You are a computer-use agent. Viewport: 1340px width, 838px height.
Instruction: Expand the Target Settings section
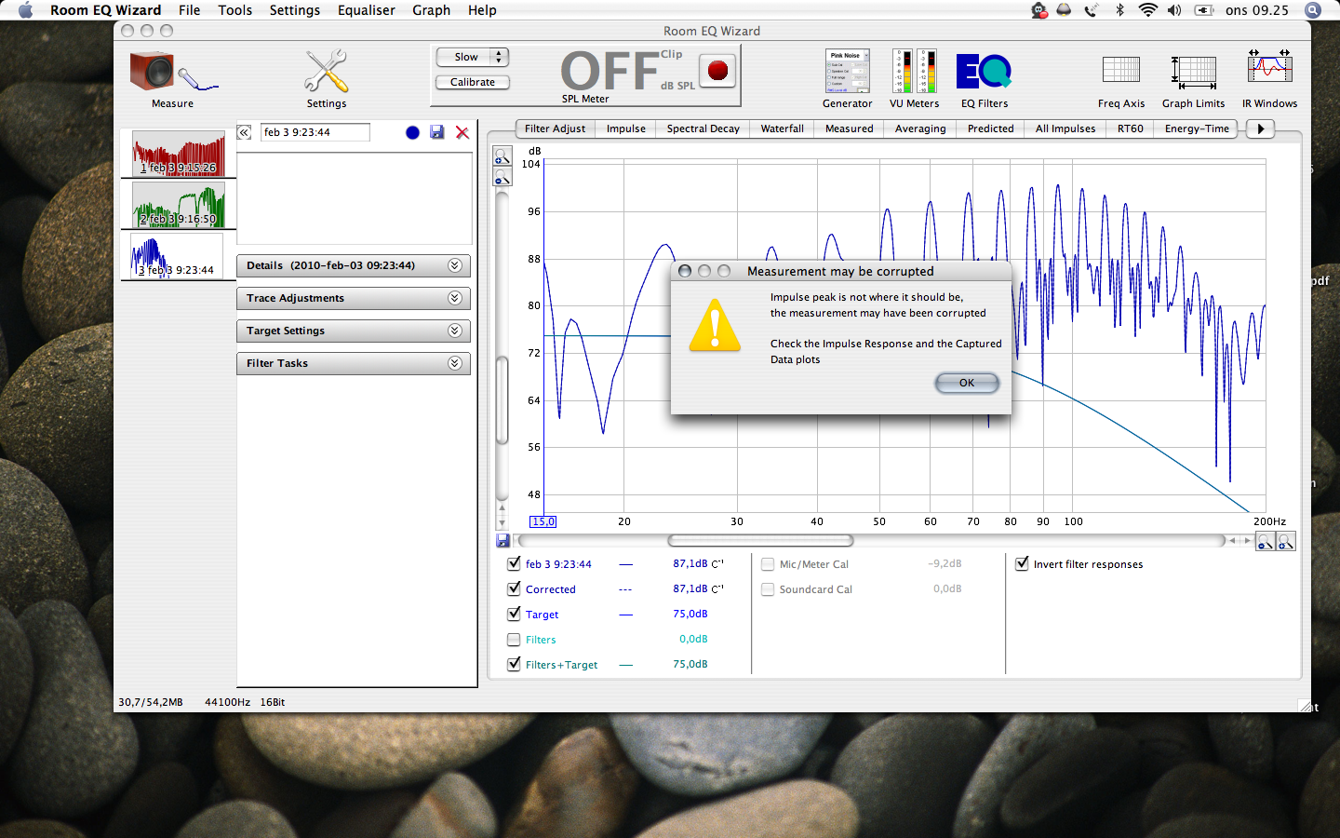pyautogui.click(x=354, y=331)
